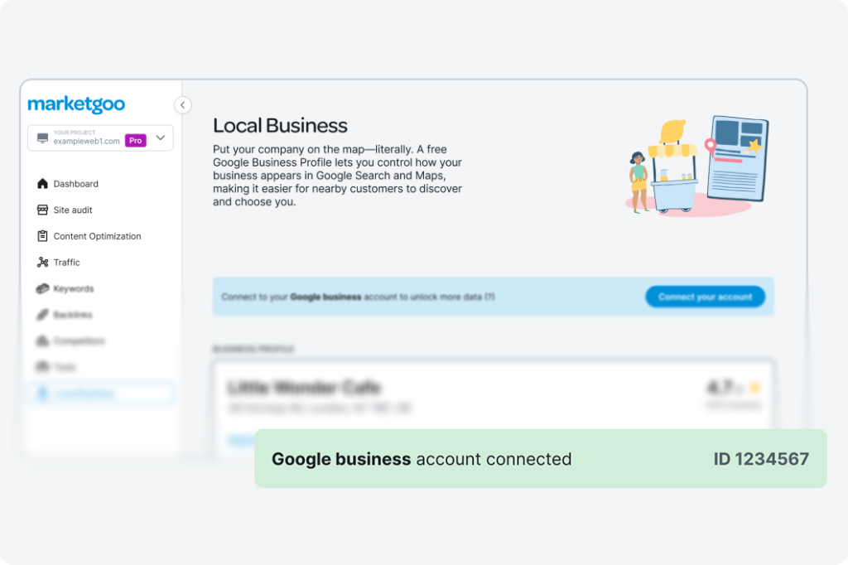Click the Tools icon in the sidebar
The height and width of the screenshot is (565, 848).
(x=42, y=367)
